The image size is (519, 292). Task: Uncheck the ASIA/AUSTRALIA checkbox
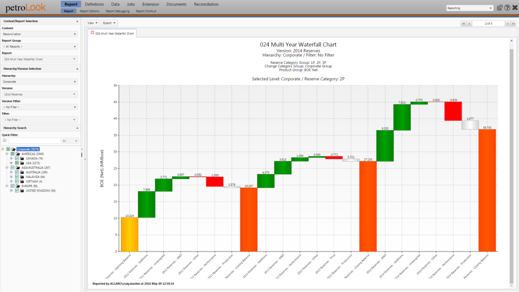(12, 168)
